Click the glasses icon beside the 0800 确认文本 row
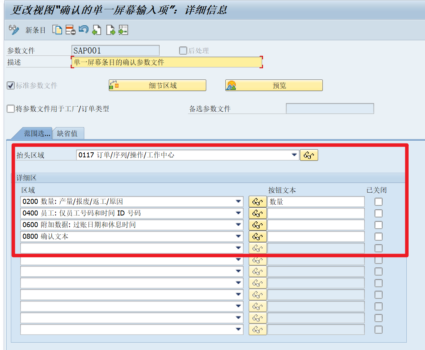Image resolution: width=425 pixels, height=350 pixels. (x=257, y=236)
